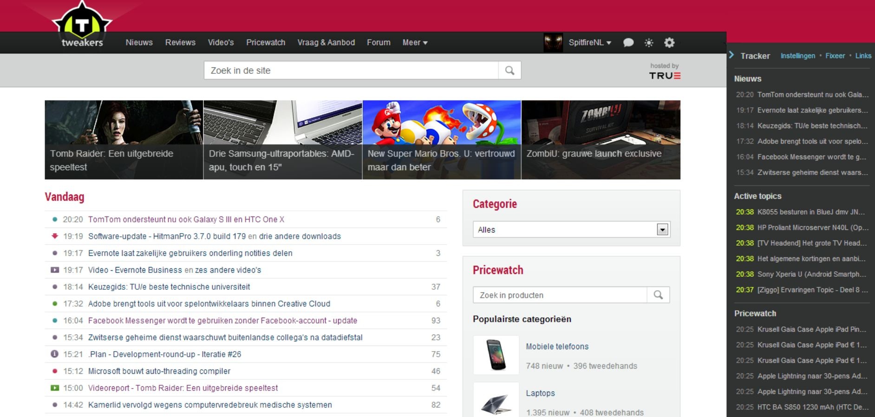Go to the Forum
This screenshot has width=875, height=417.
[x=379, y=43]
